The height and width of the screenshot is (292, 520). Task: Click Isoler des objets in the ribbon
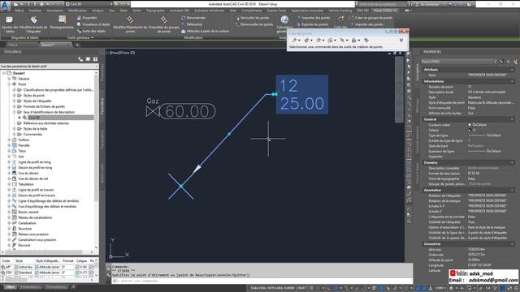pos(91,31)
